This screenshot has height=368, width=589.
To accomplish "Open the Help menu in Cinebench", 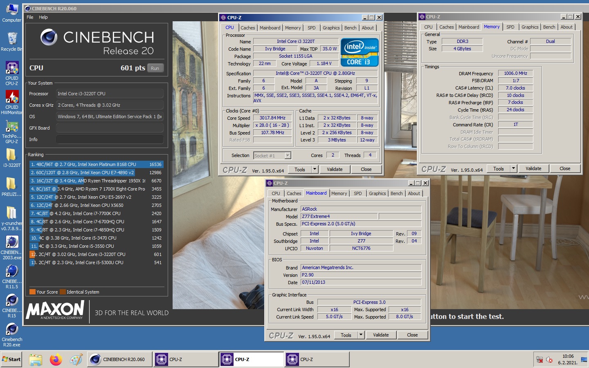I will [43, 17].
